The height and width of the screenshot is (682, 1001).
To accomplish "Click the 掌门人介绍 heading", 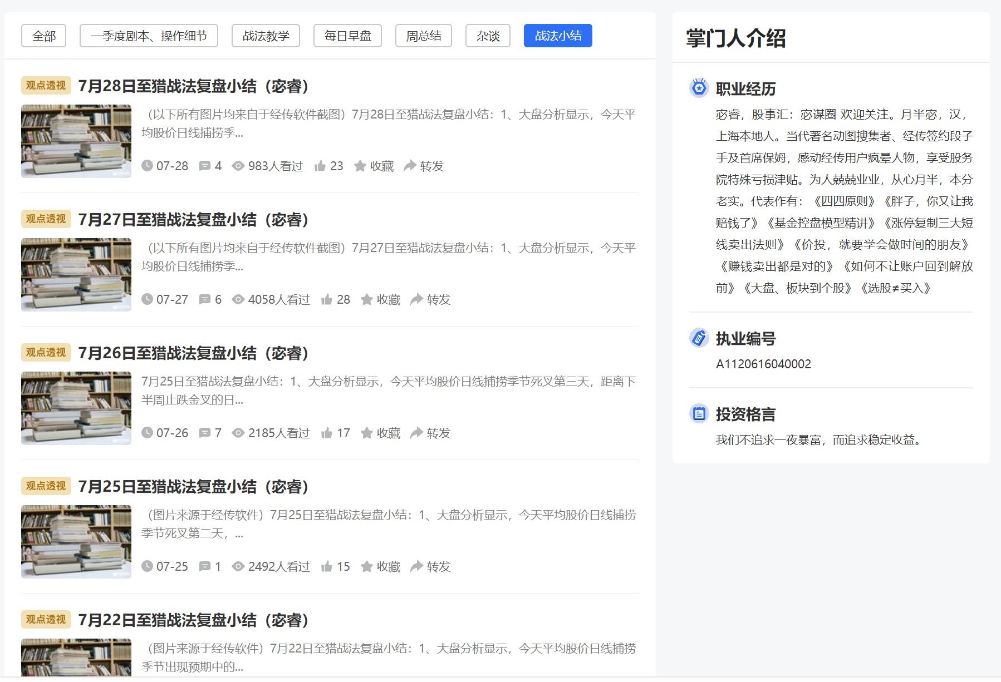I will pyautogui.click(x=735, y=38).
